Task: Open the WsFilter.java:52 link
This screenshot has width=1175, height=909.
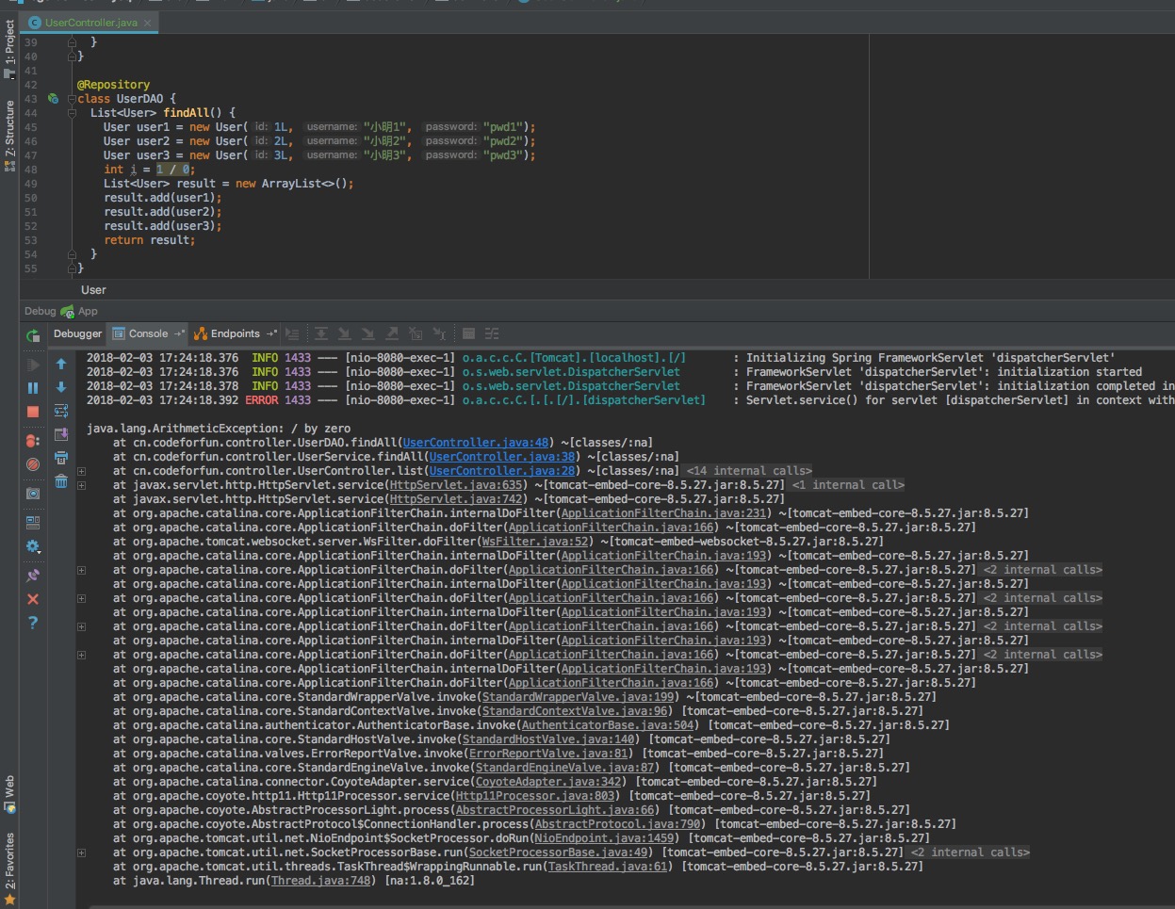Action: tap(534, 542)
